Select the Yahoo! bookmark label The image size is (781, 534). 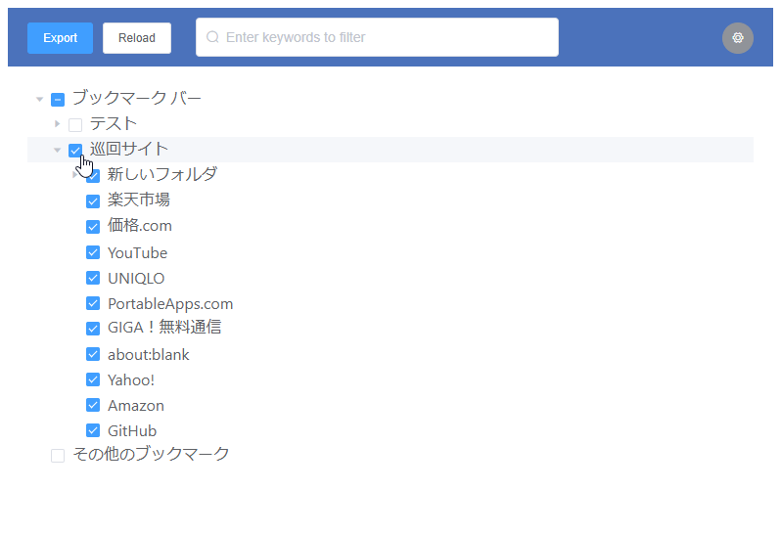tap(131, 380)
